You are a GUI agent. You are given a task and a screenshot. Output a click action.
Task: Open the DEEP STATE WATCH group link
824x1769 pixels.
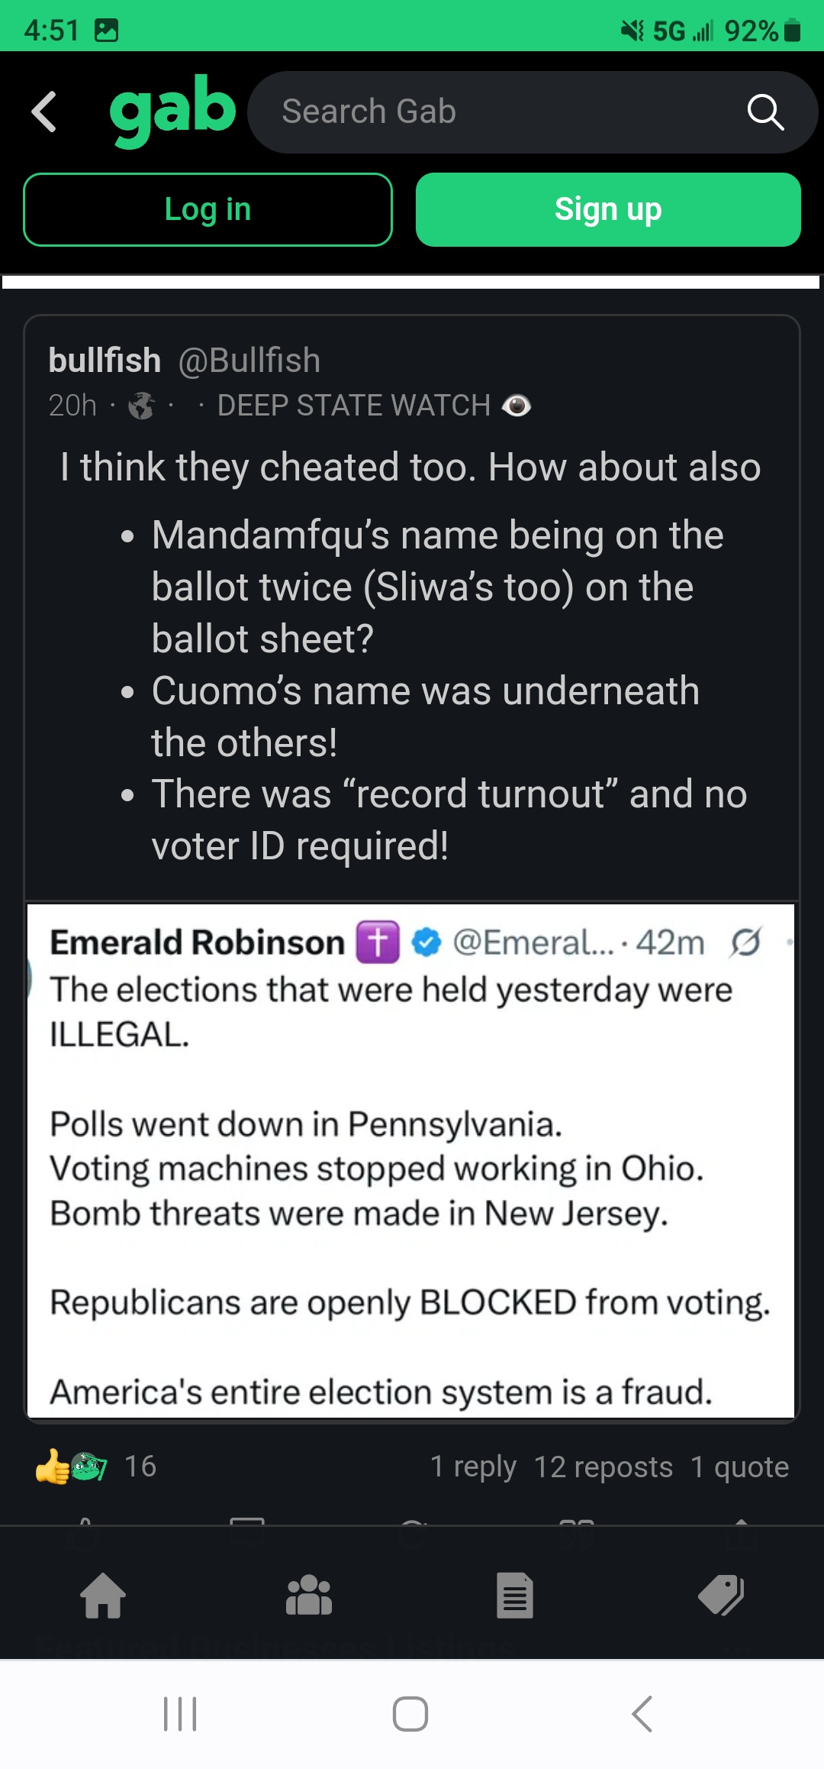[354, 406]
